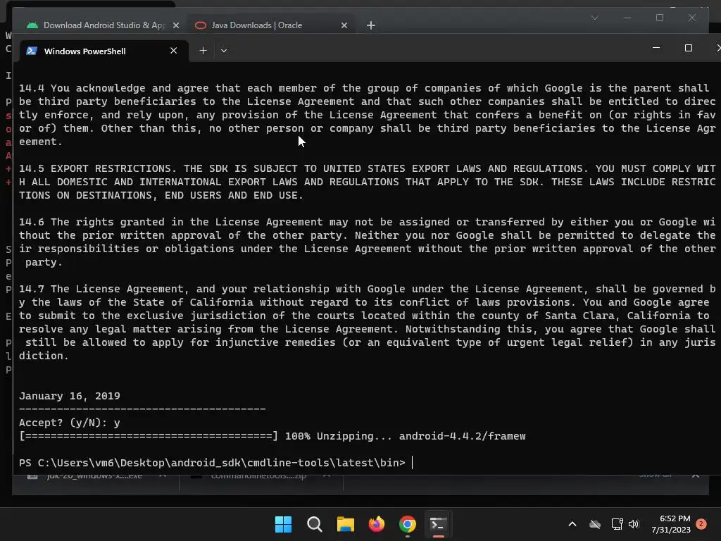Open the OneDrive cloud tray icon
The width and height of the screenshot is (721, 541).
tap(595, 524)
